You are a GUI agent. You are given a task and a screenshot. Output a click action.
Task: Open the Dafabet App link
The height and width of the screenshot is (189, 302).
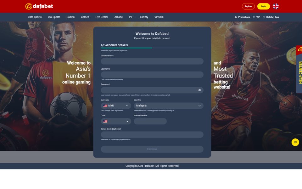(271, 17)
